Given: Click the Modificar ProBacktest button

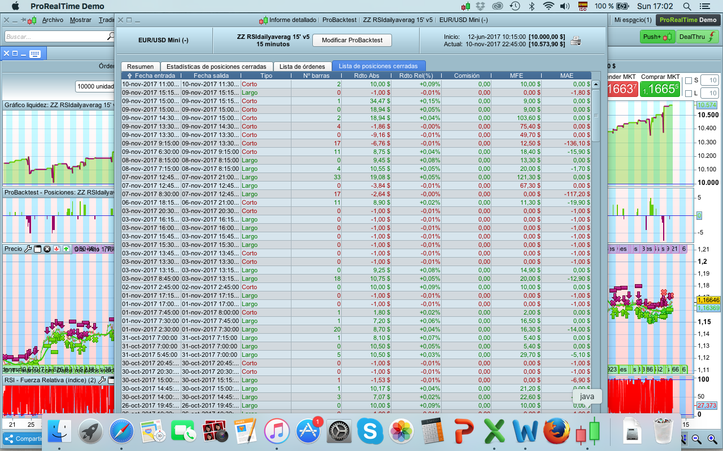Looking at the screenshot, I should (x=352, y=40).
